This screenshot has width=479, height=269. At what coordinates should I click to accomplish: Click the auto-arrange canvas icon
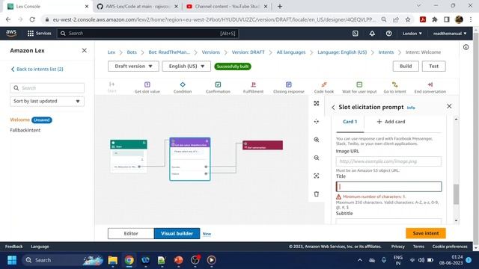point(316,121)
